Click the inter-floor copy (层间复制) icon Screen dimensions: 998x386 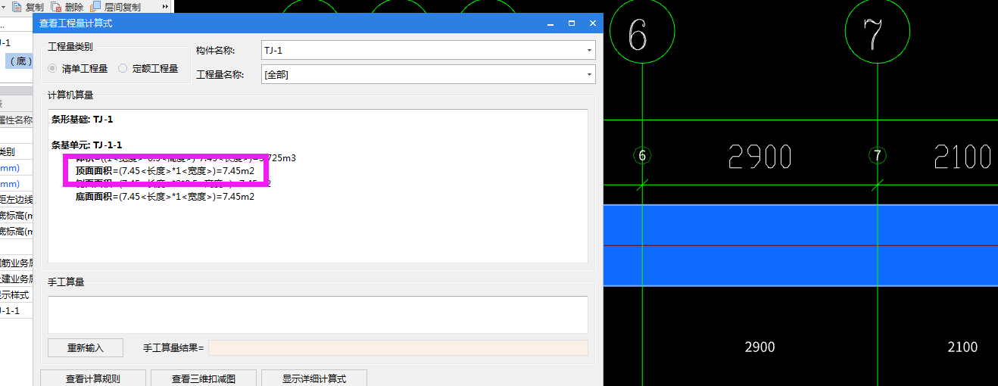pos(95,7)
